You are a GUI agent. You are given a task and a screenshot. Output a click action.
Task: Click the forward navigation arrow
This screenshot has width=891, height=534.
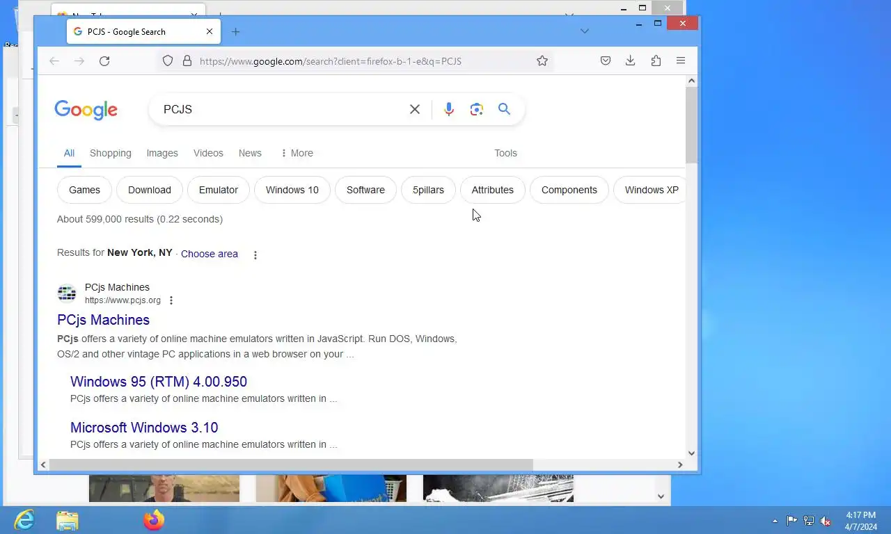(x=79, y=61)
